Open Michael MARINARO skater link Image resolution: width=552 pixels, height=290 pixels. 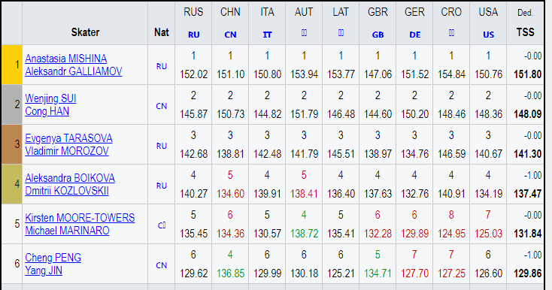pos(67,231)
